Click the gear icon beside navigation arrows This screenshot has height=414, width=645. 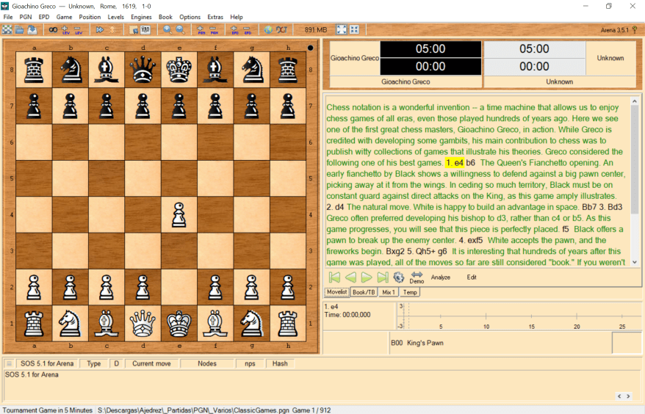point(399,277)
